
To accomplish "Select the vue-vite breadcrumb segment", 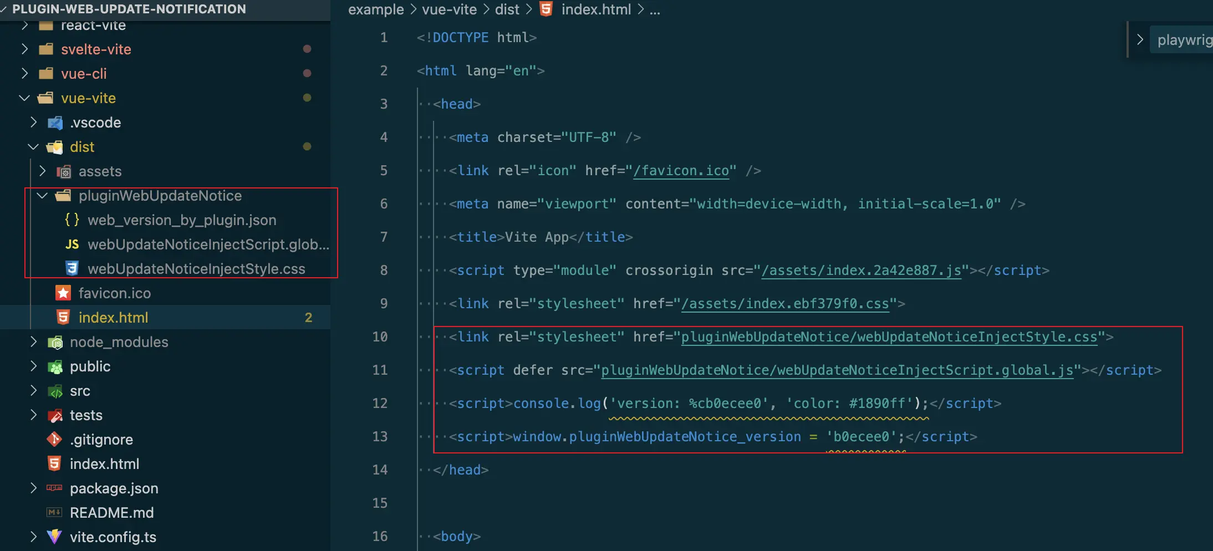I will [449, 9].
